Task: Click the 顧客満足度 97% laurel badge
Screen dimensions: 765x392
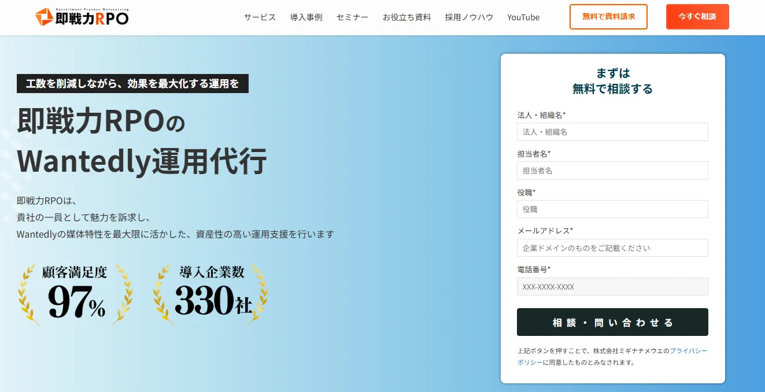Action: click(75, 294)
